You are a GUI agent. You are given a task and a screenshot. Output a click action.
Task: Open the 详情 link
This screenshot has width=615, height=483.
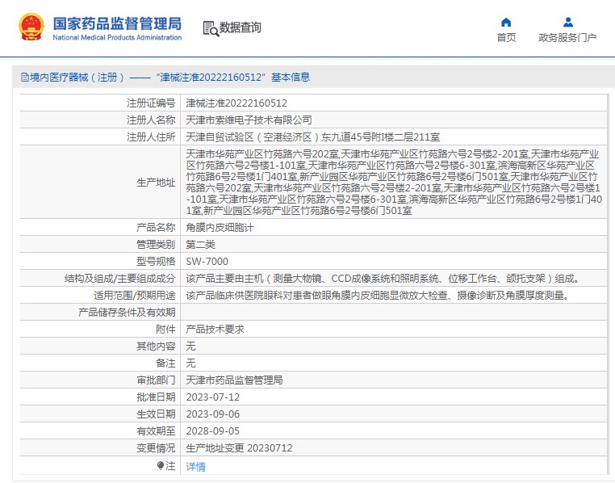195,466
